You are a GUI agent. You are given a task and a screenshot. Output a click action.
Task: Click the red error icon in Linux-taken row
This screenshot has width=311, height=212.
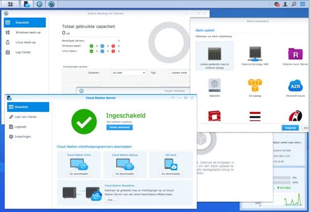113,51
